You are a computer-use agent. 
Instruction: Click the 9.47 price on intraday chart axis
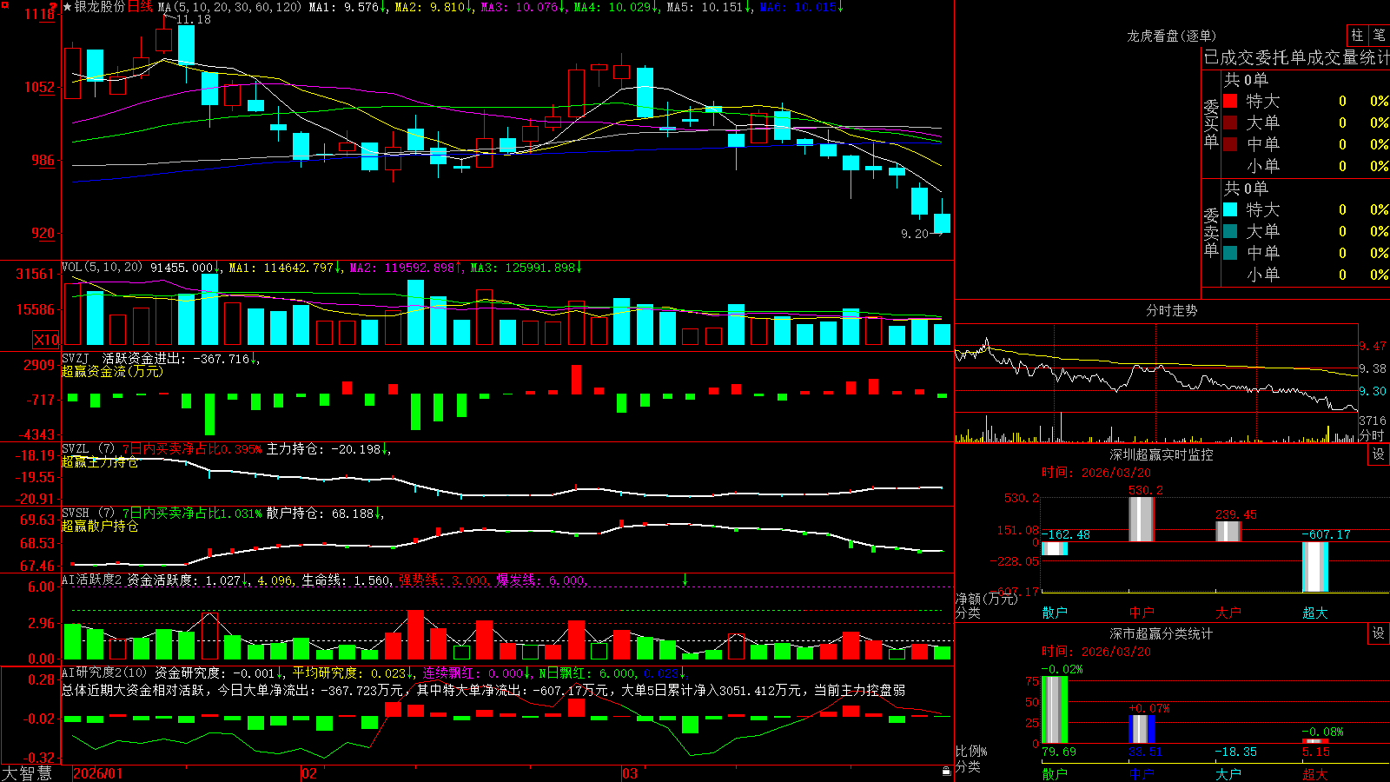[x=1373, y=346]
